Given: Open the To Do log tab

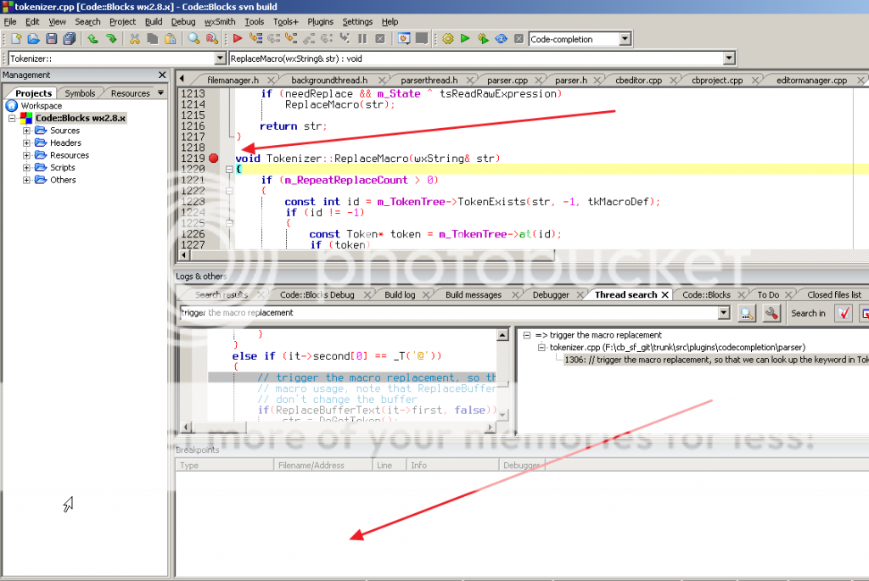Looking at the screenshot, I should [768, 294].
